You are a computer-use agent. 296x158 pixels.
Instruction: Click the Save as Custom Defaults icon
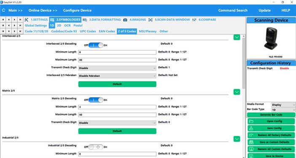click(x=251, y=142)
